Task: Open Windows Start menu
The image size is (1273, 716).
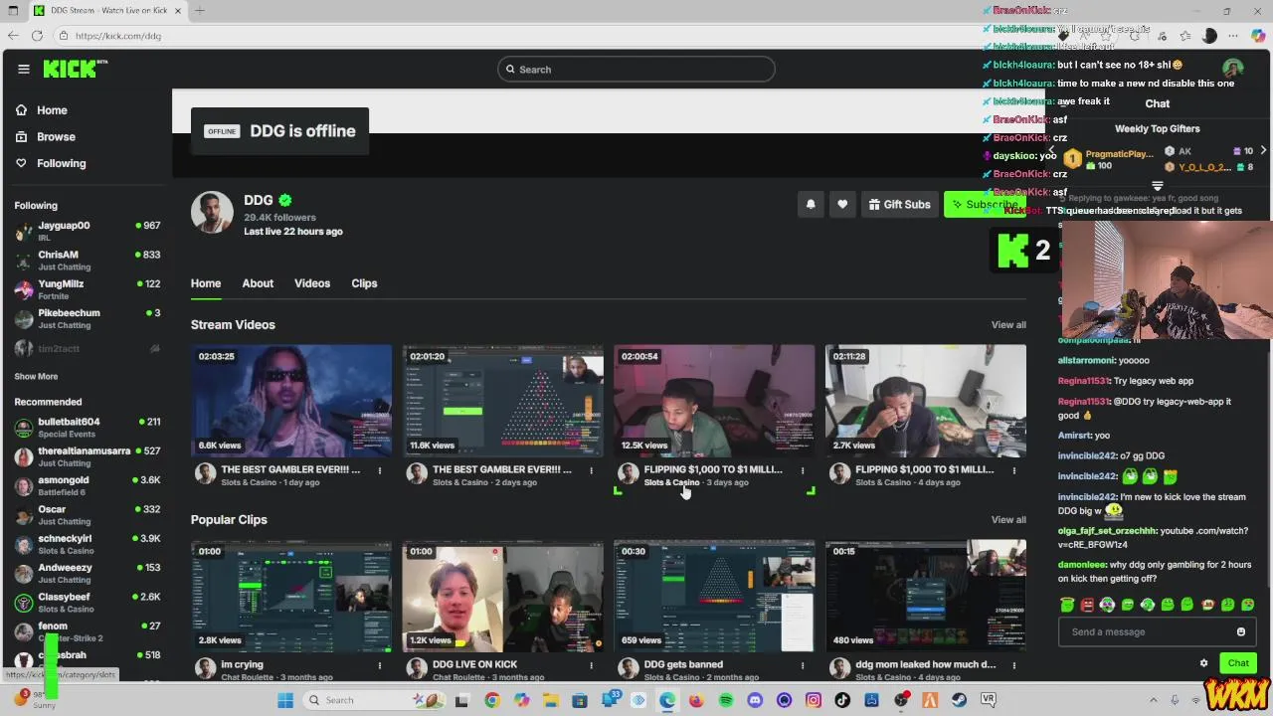Action: coord(285,700)
